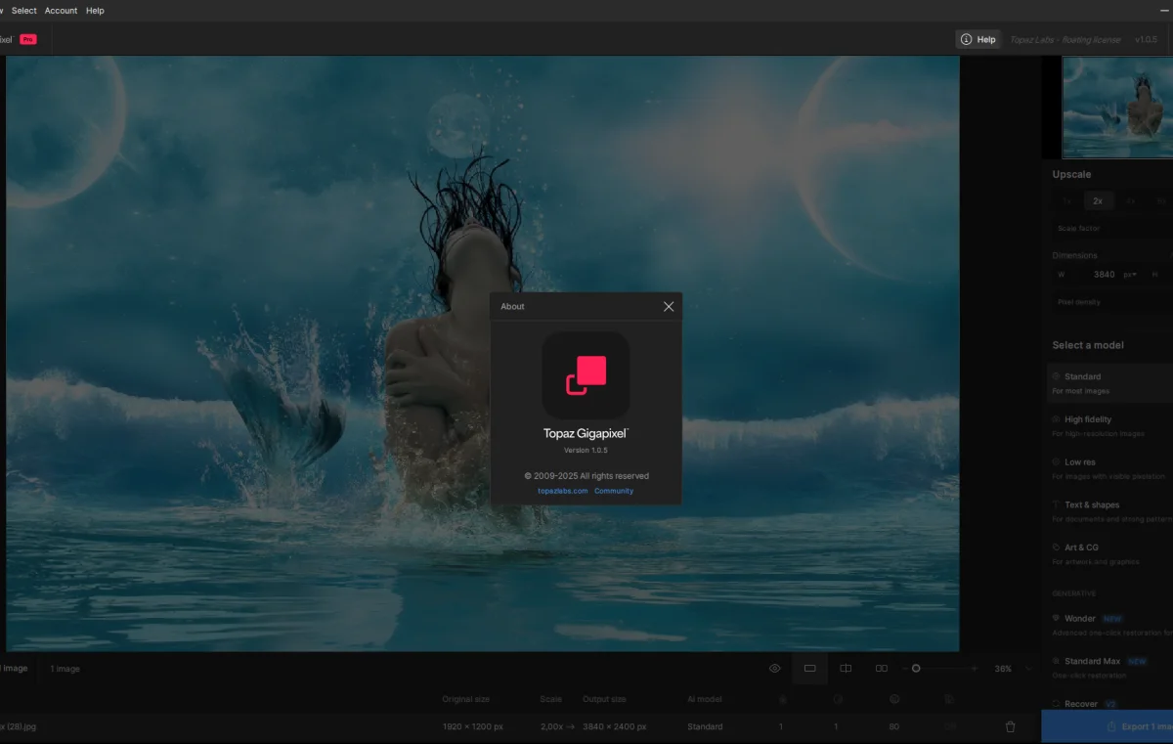Click the Help info button
1173x744 pixels.
(978, 40)
